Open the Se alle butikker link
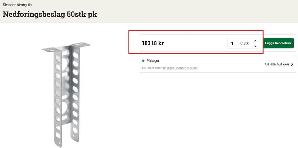This screenshot has height=148, width=298. click(x=277, y=64)
